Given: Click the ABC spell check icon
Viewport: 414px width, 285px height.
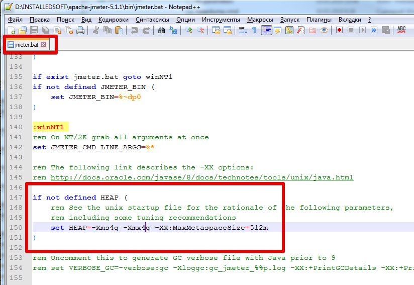Looking at the screenshot, I should 401,30.
